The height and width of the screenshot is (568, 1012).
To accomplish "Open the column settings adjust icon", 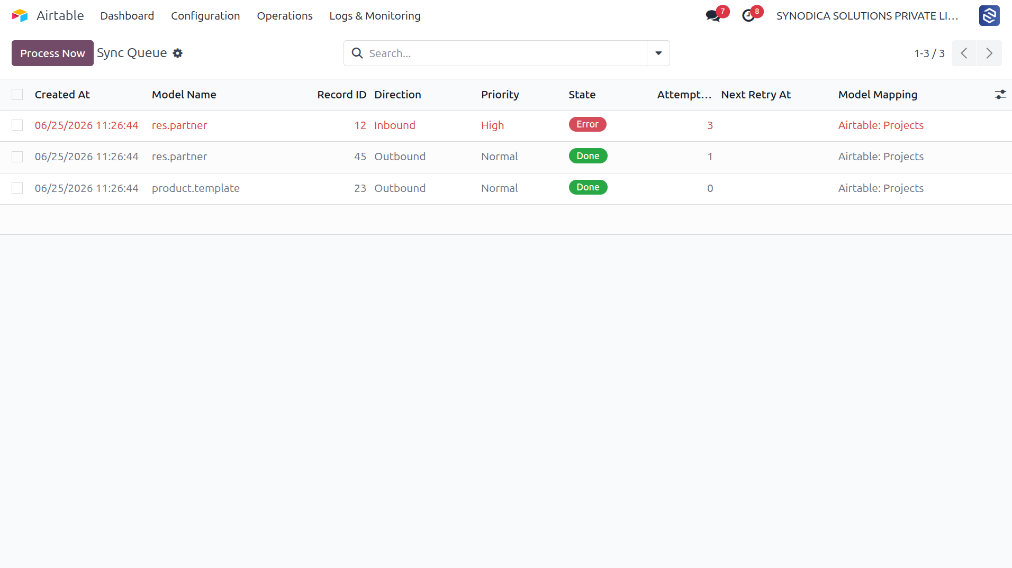I will [x=1000, y=95].
